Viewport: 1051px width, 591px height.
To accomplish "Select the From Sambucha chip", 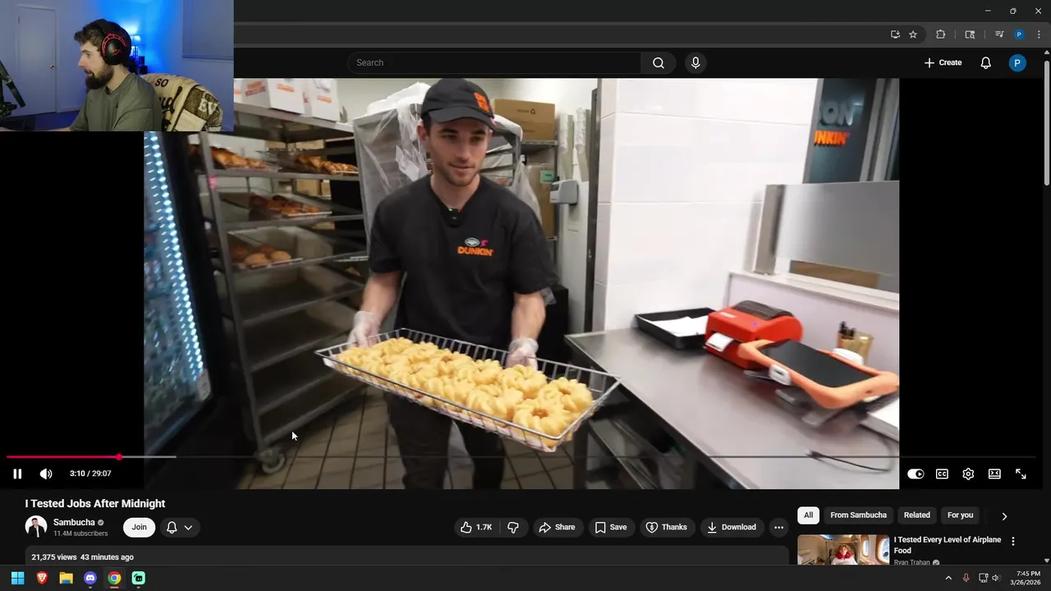I will coord(858,515).
